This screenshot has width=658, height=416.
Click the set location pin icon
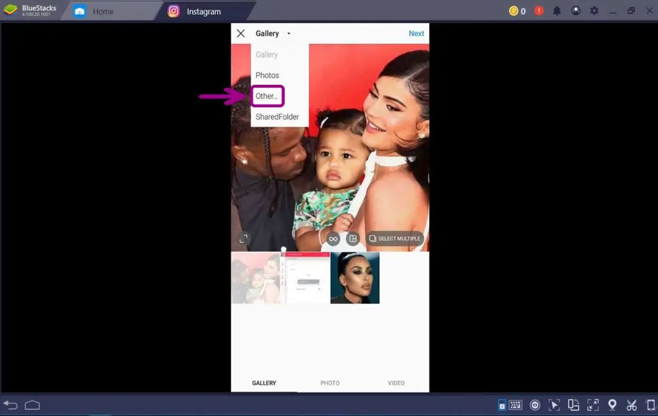pyautogui.click(x=612, y=404)
